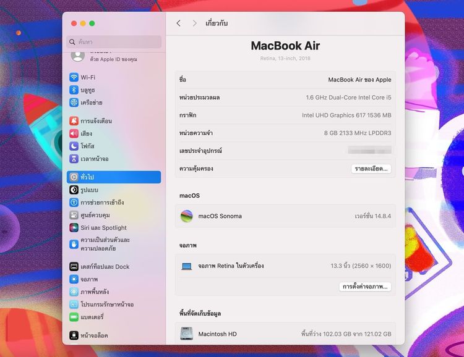Image resolution: width=464 pixels, height=357 pixels.
Task: Click the blurred serial number value
Action: (x=369, y=151)
